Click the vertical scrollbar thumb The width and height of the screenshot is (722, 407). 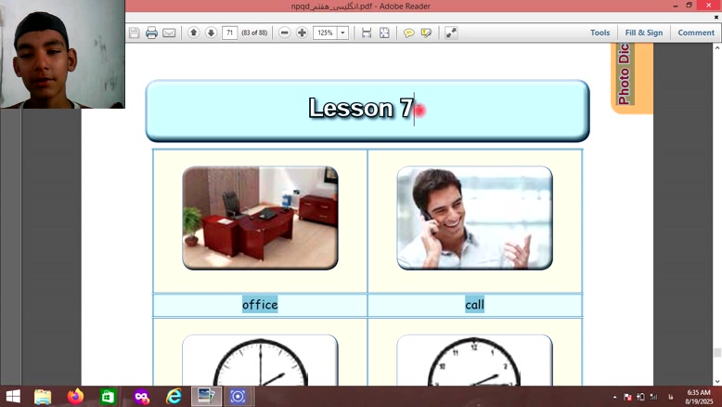[717, 352]
